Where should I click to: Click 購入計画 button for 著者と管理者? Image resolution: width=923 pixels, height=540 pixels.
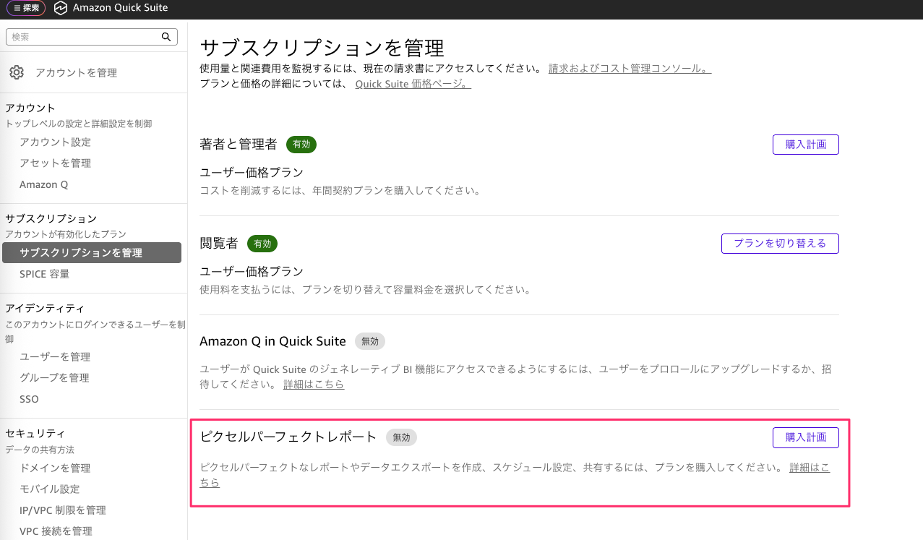[x=805, y=144]
